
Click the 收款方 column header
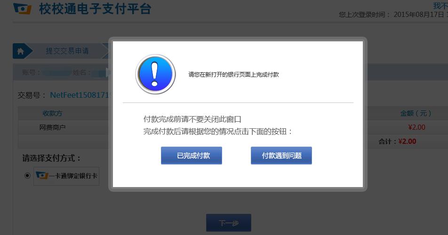[52, 113]
